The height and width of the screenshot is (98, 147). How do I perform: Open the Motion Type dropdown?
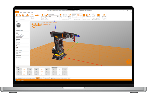pyautogui.click(x=46, y=16)
